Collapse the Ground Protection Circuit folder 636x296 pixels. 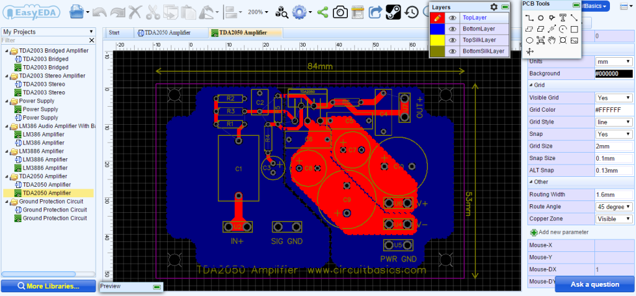7,202
